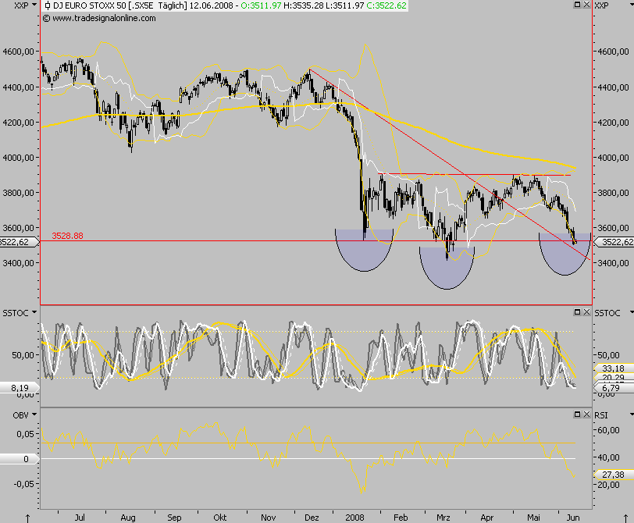This screenshot has width=634, height=523.
Task: Click the [.SX5E Täglich] symbol text
Action: (158, 5)
